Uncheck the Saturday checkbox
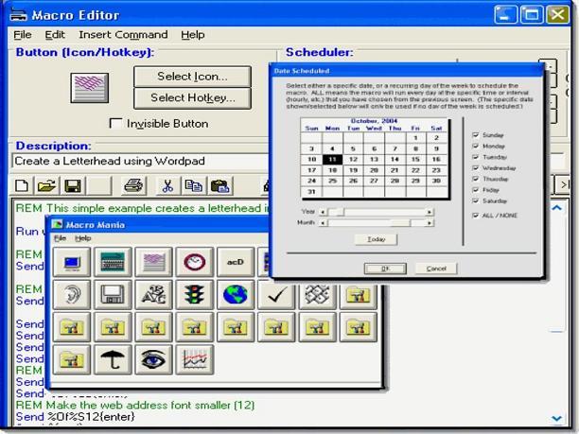 coord(476,201)
